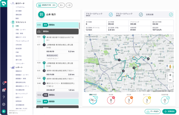Toggle the アルコールチェック 運転前 checkmark
Image resolution: width=179 pixels, height=115 pixels.
pos(111,15)
